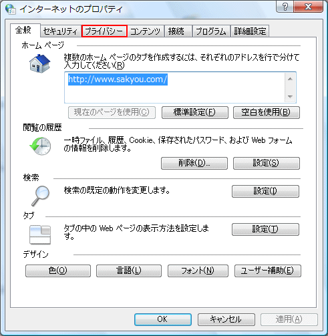Click the 空白を使用(B) button

tap(267, 112)
